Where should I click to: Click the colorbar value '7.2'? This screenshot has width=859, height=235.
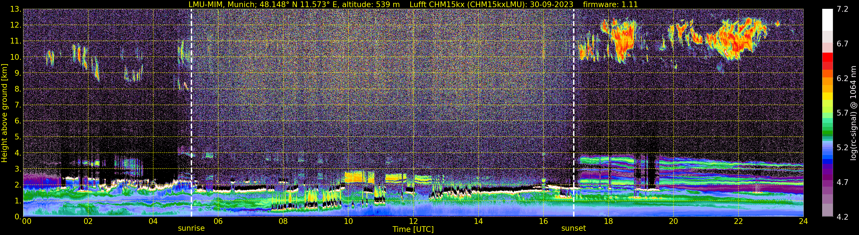coord(842,9)
